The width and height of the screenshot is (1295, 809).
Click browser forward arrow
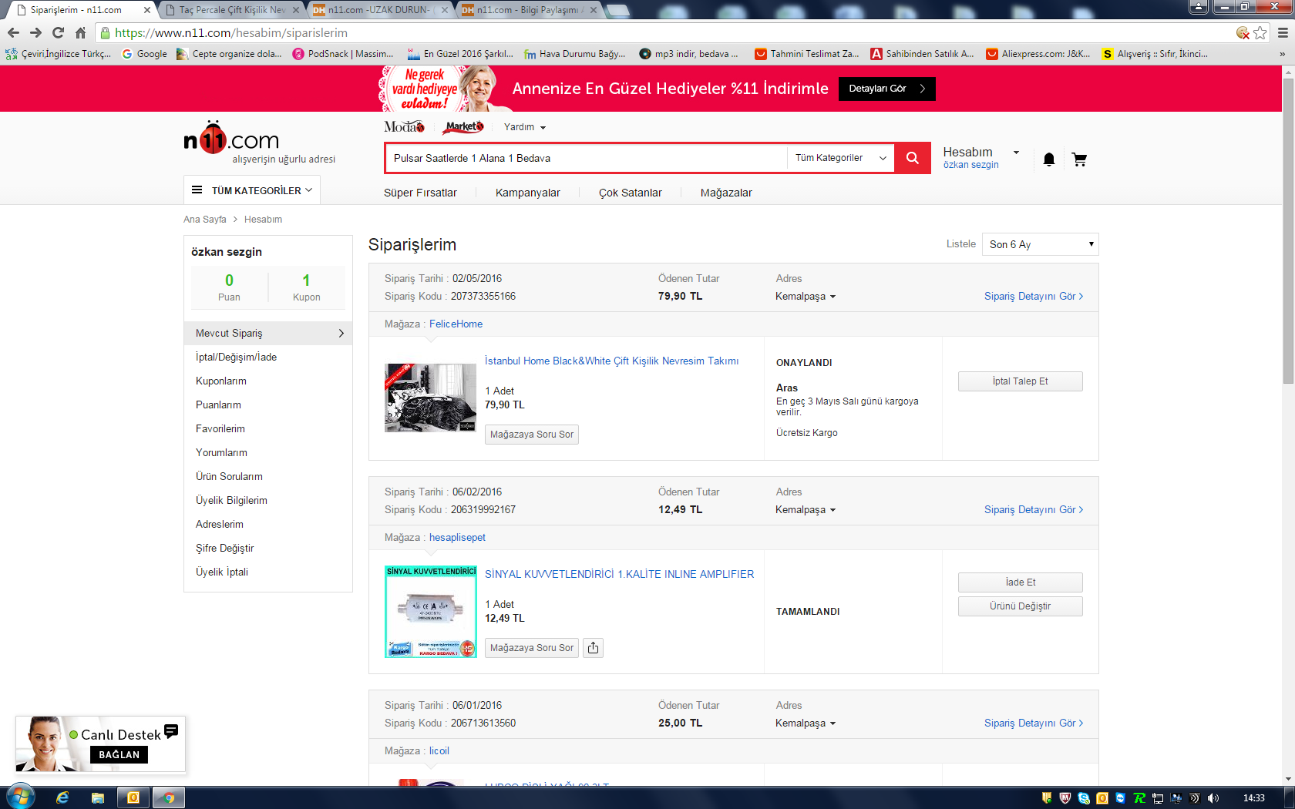coord(35,32)
